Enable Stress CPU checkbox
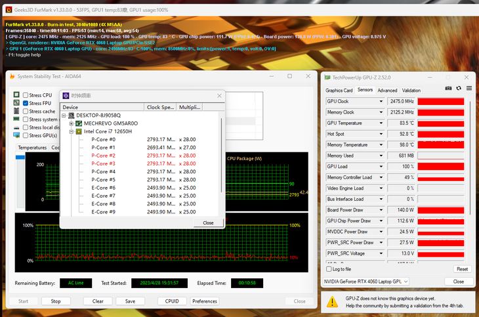 pos(26,95)
